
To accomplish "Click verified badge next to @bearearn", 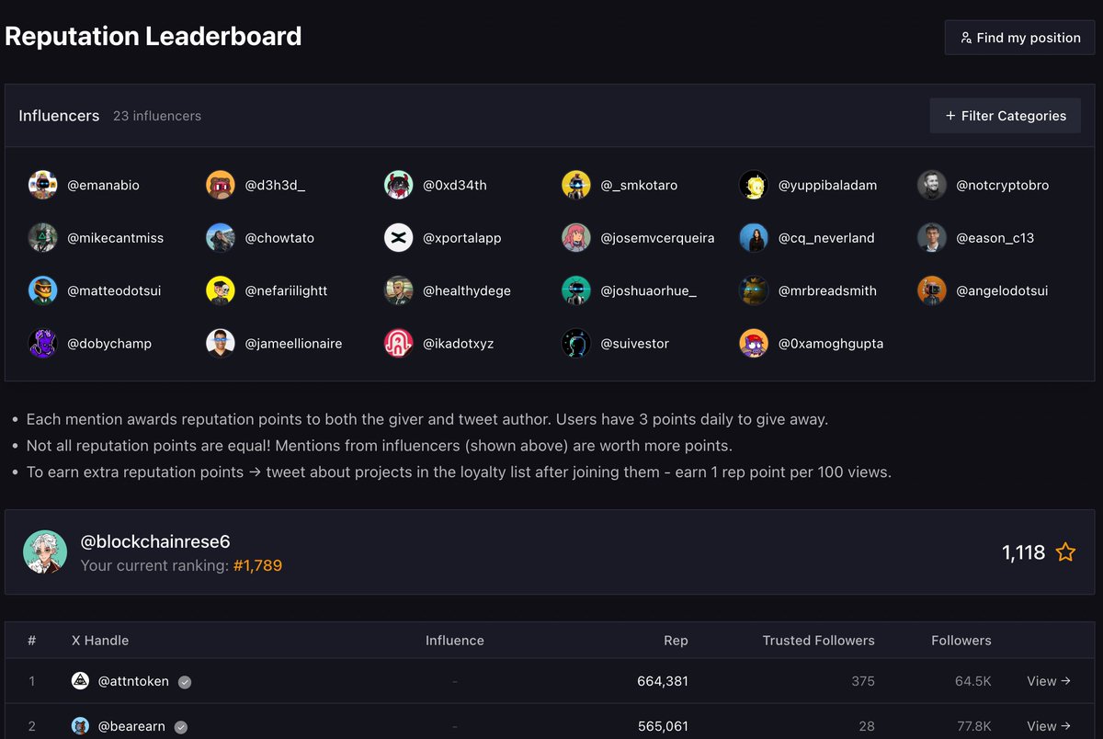I will point(181,727).
